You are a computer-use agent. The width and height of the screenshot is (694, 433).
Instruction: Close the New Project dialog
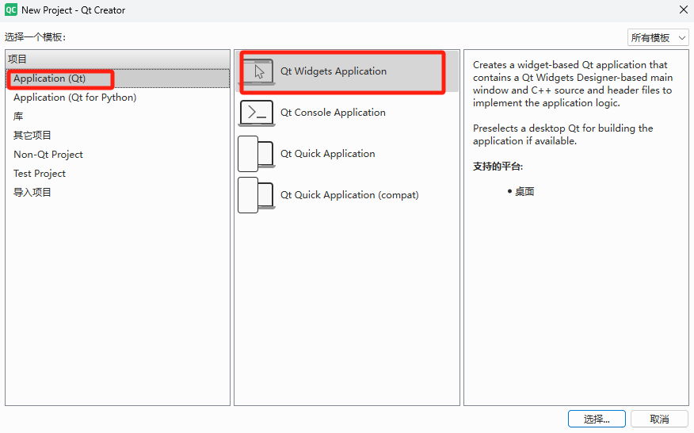(684, 10)
